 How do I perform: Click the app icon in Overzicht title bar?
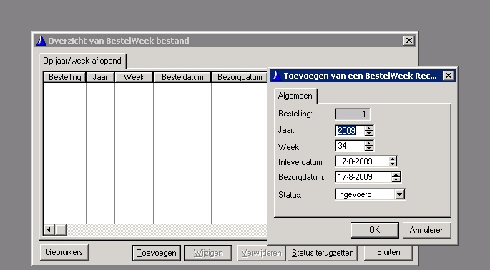click(x=41, y=41)
